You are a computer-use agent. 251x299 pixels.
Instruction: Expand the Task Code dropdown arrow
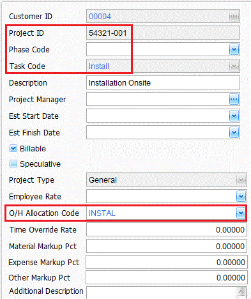(x=234, y=66)
